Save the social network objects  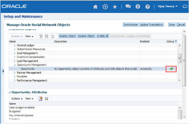(172, 25)
